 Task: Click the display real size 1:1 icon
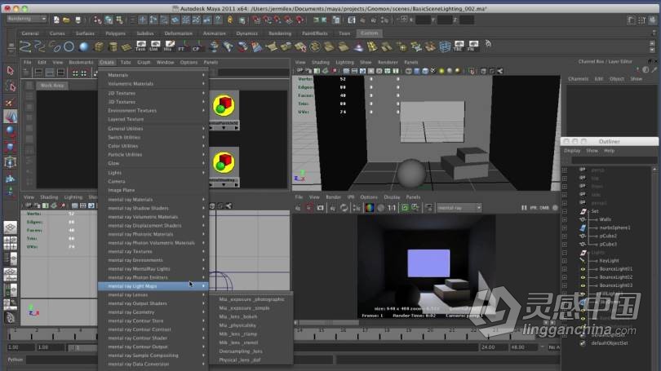point(392,208)
